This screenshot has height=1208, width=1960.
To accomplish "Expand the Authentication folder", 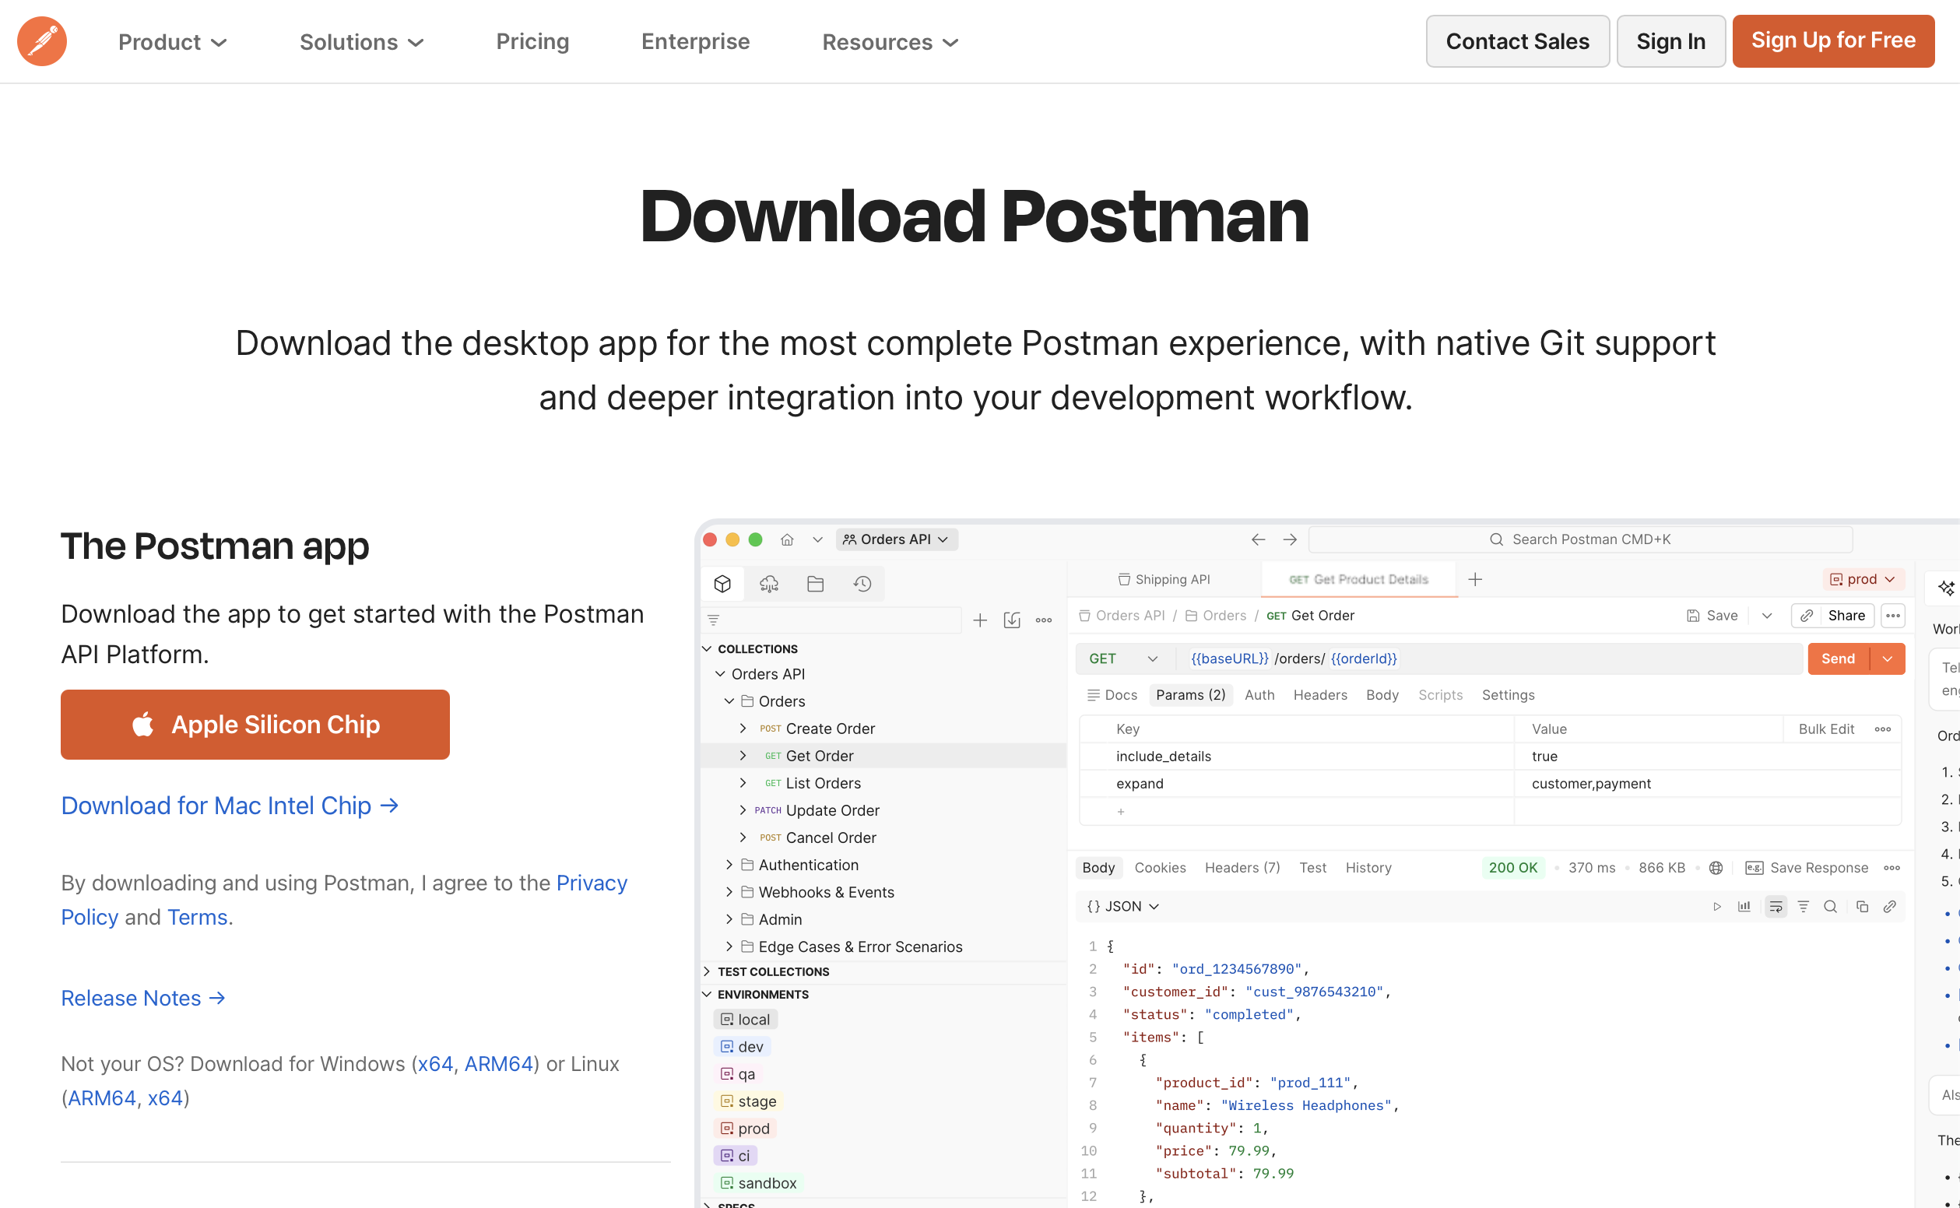I will (x=729, y=865).
